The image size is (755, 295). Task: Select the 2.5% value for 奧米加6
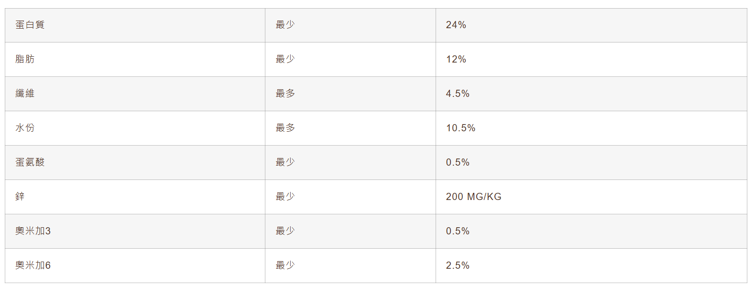(458, 265)
